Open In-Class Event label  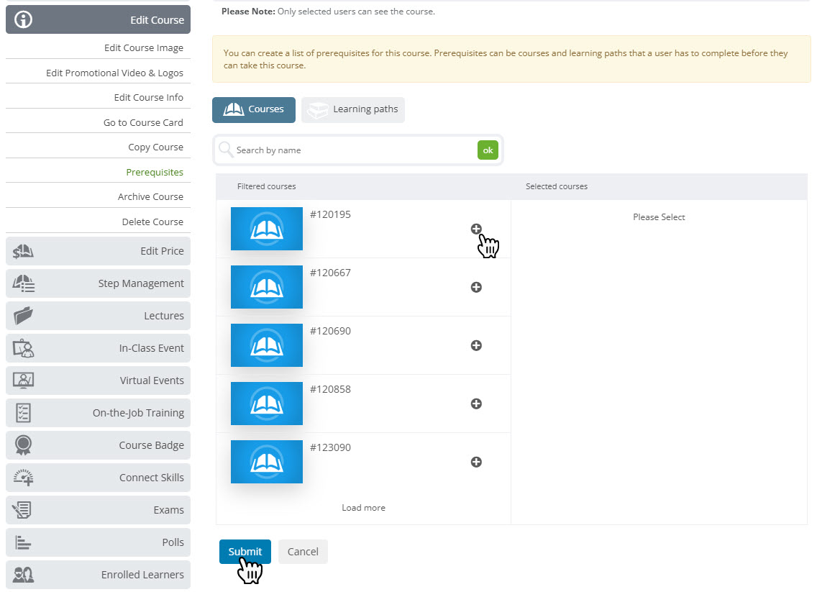151,348
